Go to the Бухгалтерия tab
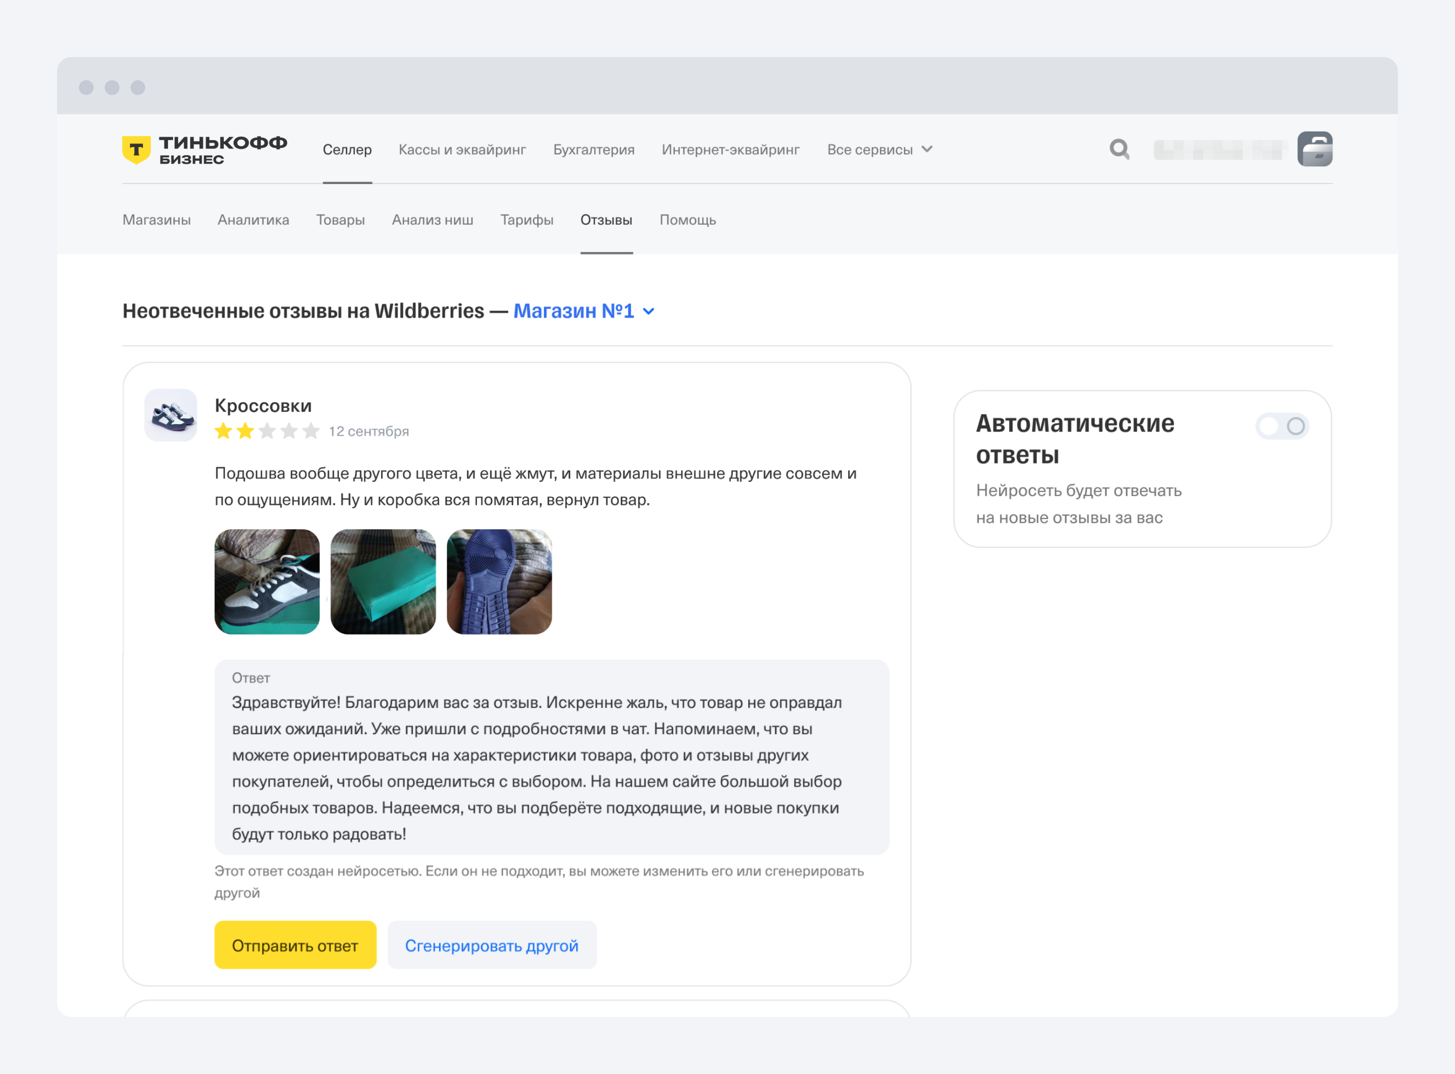 tap(593, 149)
